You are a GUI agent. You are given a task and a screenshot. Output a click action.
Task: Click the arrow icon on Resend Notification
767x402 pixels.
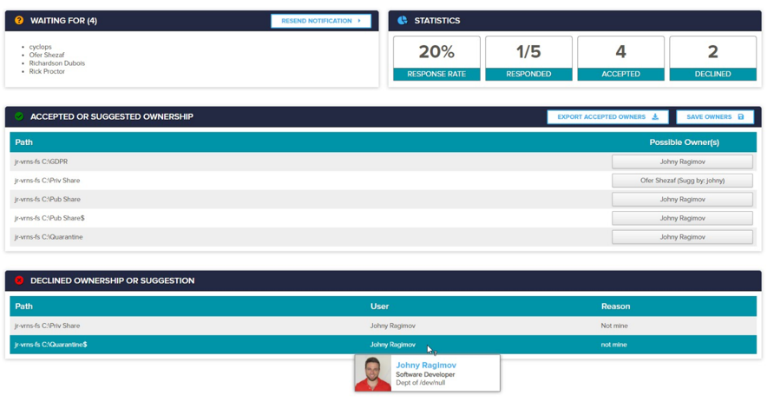point(359,21)
